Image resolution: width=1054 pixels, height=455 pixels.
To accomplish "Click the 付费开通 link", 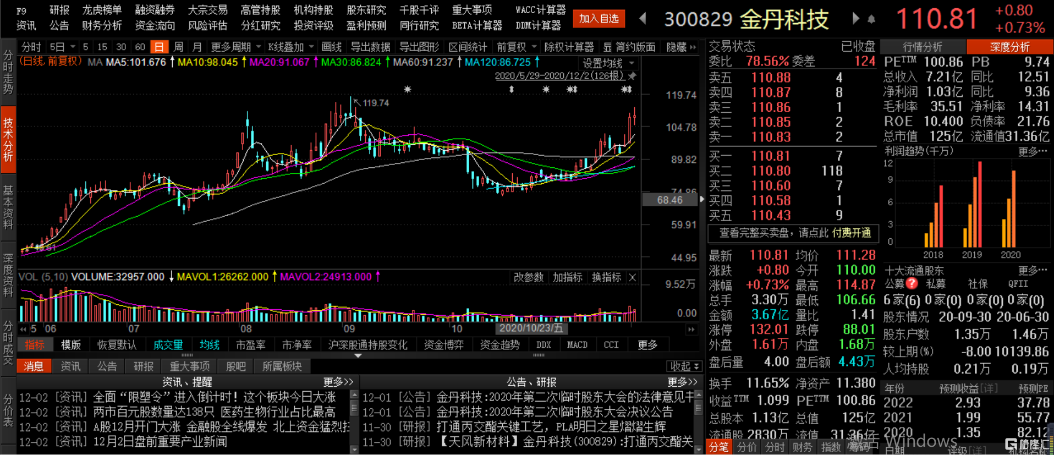I will pyautogui.click(x=852, y=233).
